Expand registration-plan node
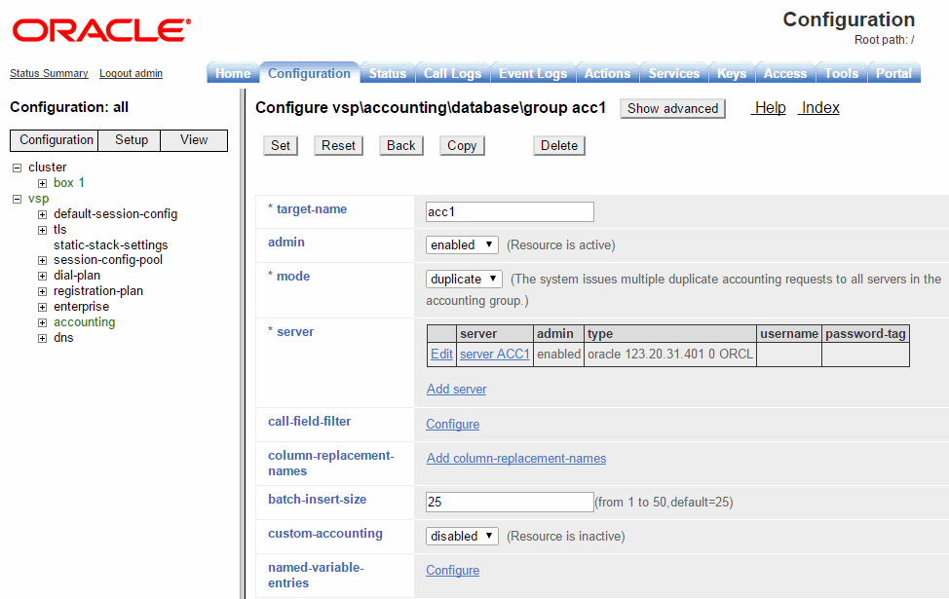Viewport: 949px width, 599px height. pos(42,291)
